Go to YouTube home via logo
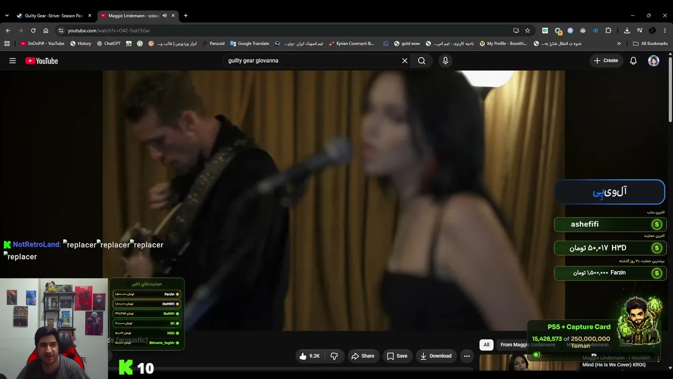Screen dimensions: 673x379 [x=42, y=61]
